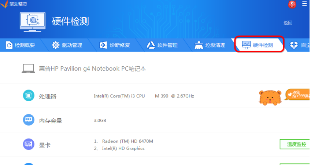Image resolution: width=311 pixels, height=166 pixels.
Task: Click the laptop icon beside HP Pavilion
Action: (28, 69)
